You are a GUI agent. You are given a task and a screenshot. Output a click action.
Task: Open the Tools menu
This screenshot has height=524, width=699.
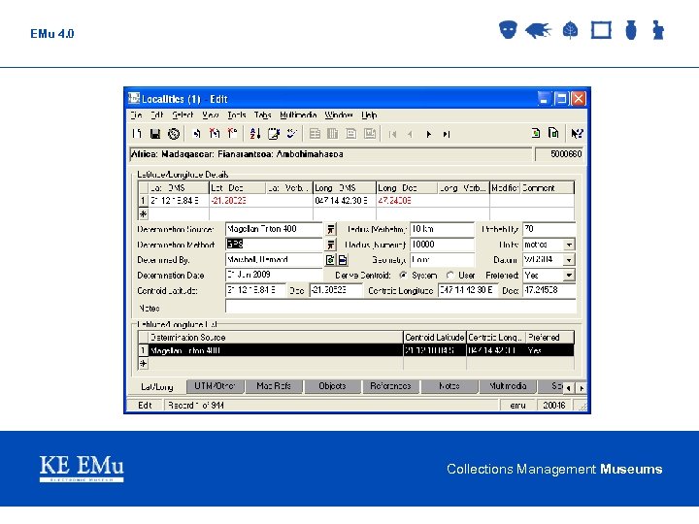coord(237,115)
